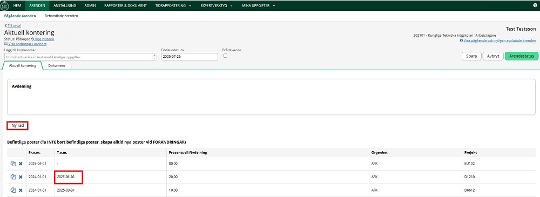Click the Test Testsson name
540x197 pixels.
coord(521,29)
